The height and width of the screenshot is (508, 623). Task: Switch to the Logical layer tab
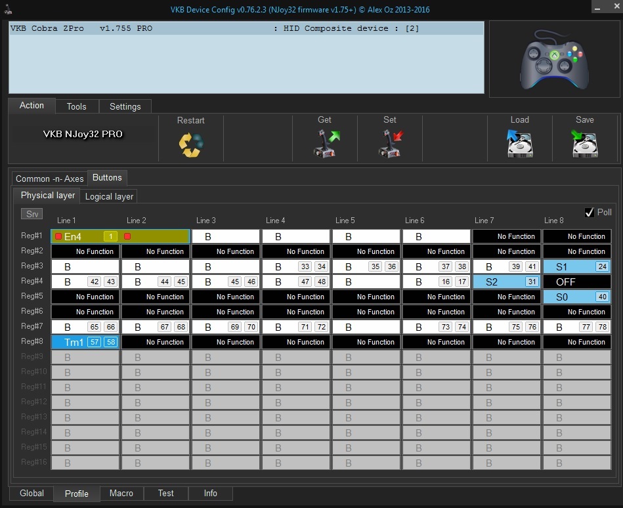(109, 197)
